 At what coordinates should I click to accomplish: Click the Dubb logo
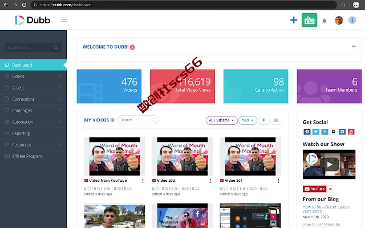click(33, 20)
